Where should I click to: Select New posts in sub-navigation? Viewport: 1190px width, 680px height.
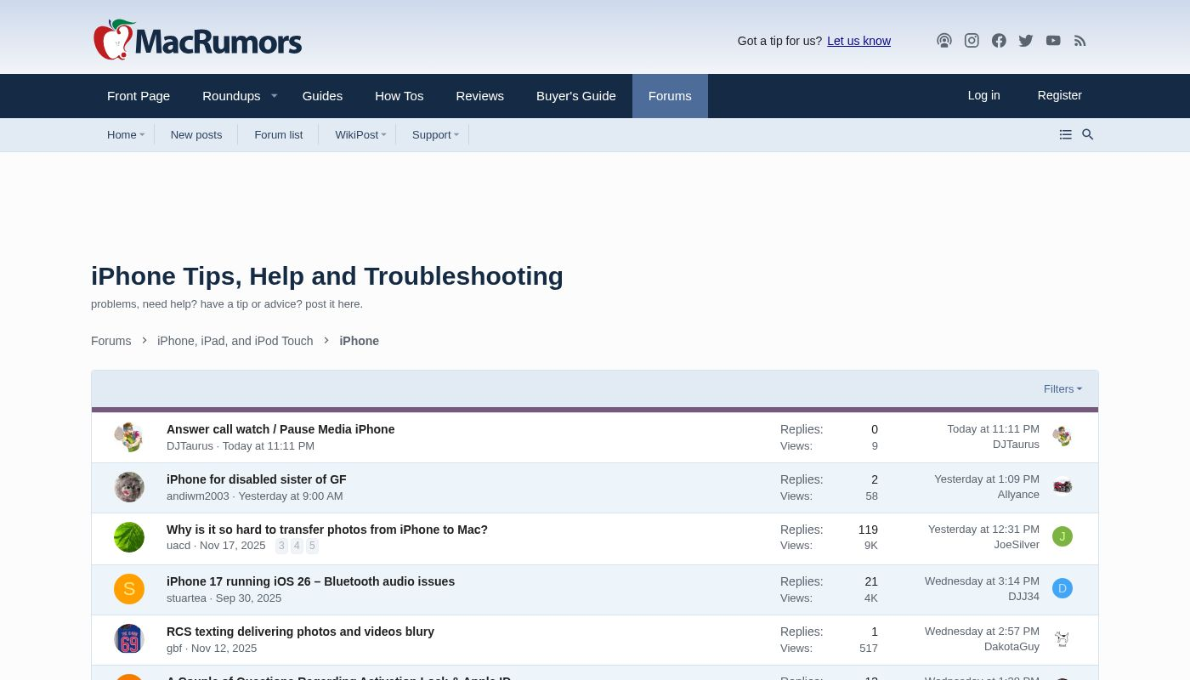tap(195, 135)
